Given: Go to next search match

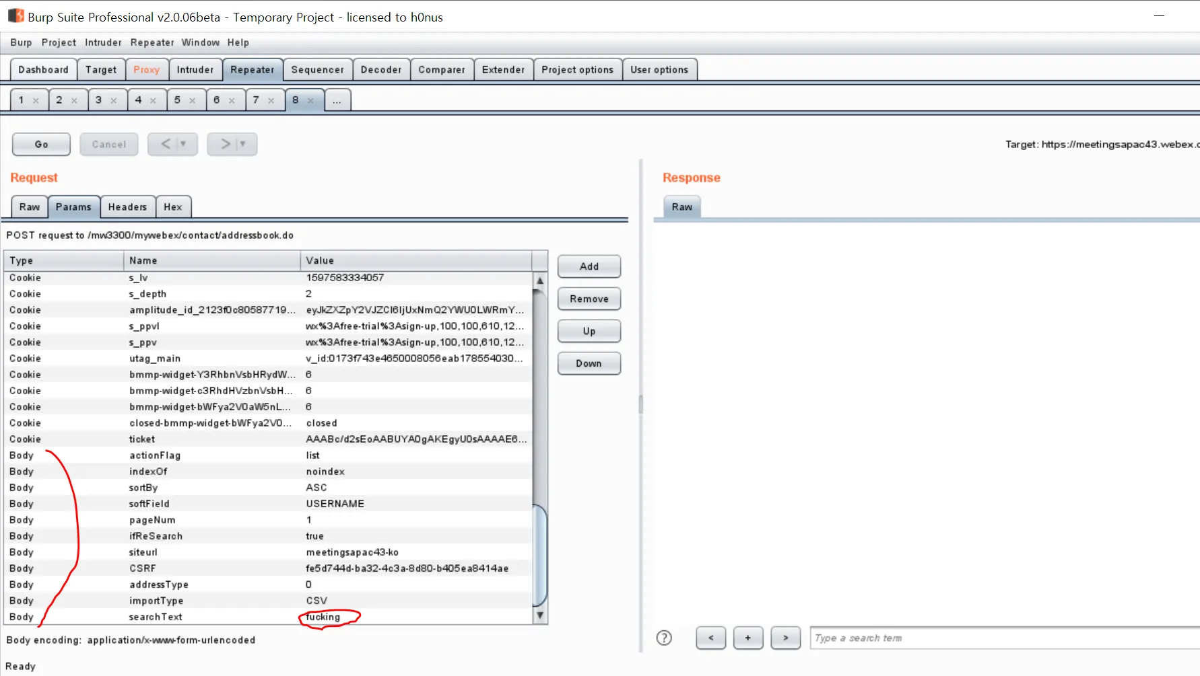Looking at the screenshot, I should [785, 638].
